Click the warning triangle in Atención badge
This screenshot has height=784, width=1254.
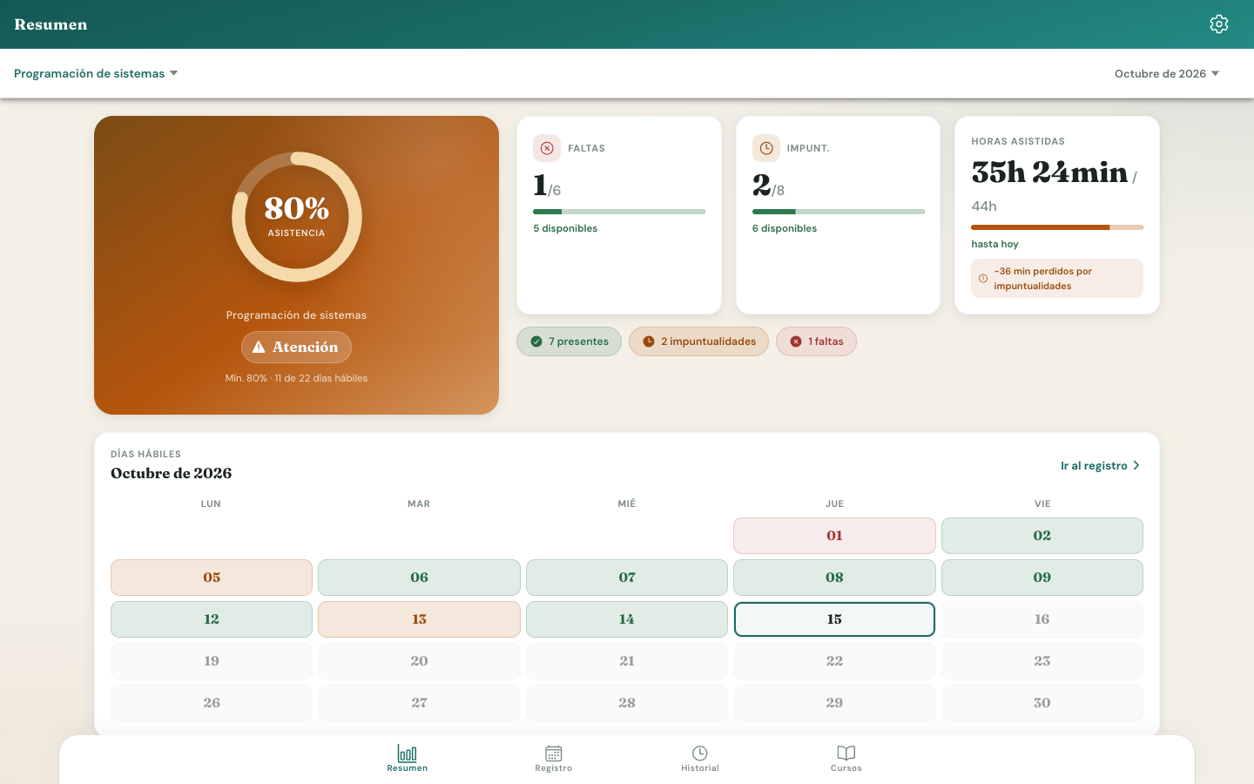pyautogui.click(x=259, y=347)
